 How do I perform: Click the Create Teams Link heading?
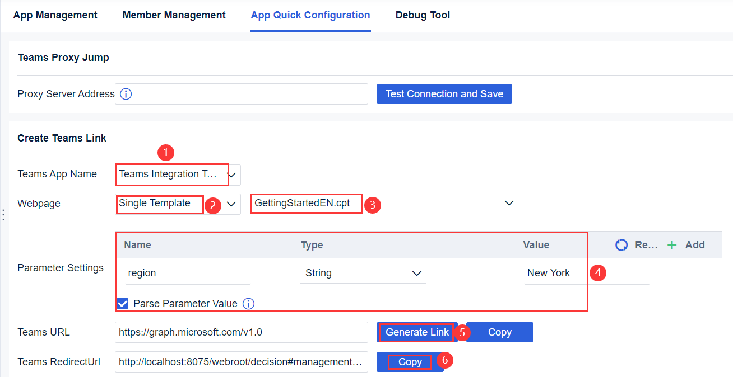(62, 138)
